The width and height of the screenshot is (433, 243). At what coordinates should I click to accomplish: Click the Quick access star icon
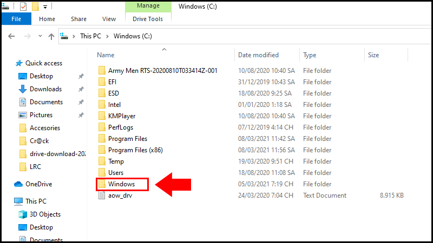click(x=19, y=63)
